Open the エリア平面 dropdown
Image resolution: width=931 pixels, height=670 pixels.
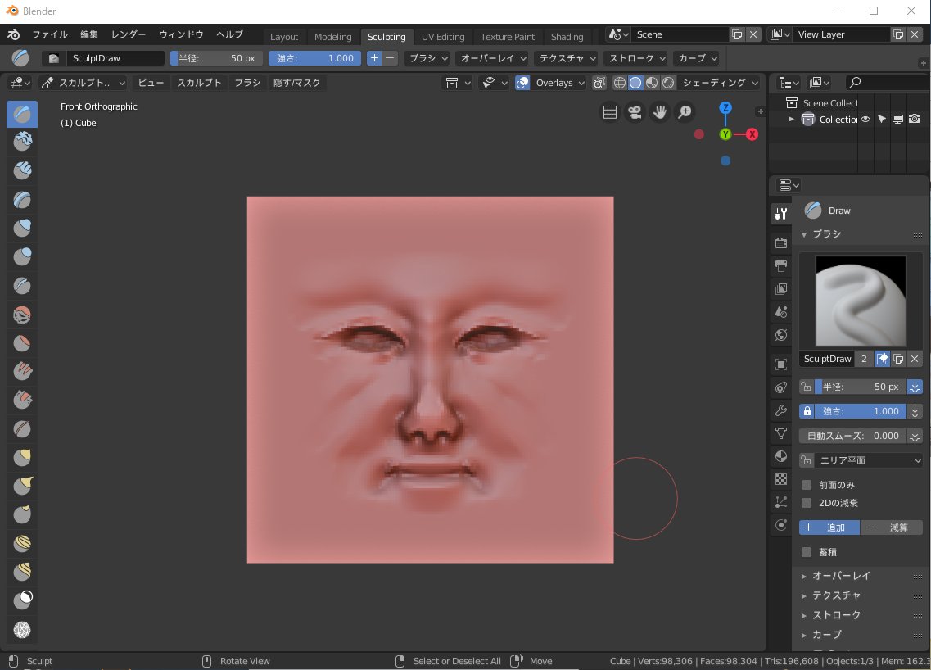coord(869,460)
